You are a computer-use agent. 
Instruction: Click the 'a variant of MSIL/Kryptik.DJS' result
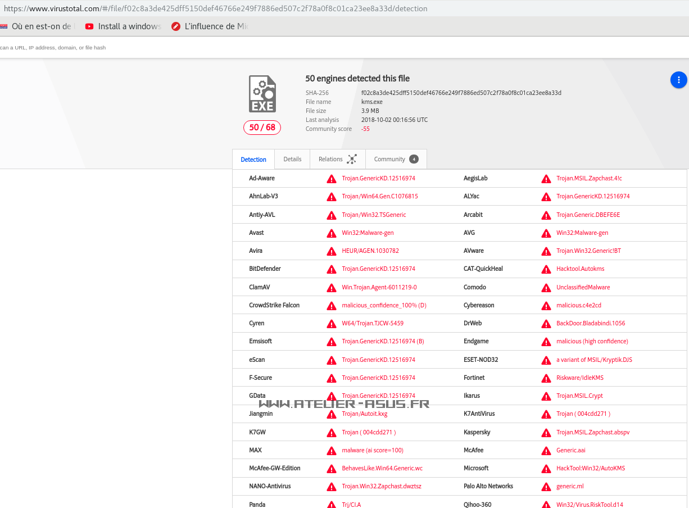pyautogui.click(x=594, y=360)
